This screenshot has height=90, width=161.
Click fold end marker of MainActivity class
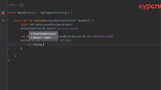click(7, 60)
